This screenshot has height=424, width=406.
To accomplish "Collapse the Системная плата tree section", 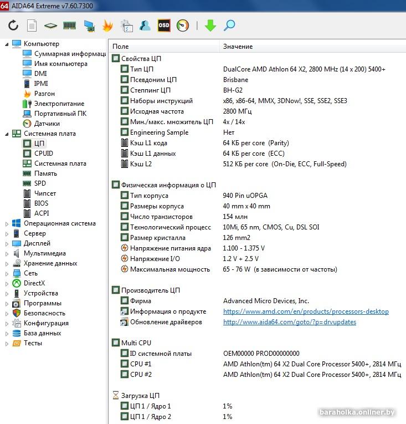I will tap(7, 134).
